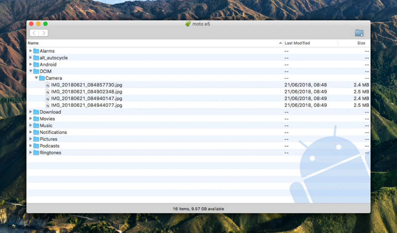Select the Pictures folder name
The height and width of the screenshot is (233, 397).
pyautogui.click(x=48, y=139)
